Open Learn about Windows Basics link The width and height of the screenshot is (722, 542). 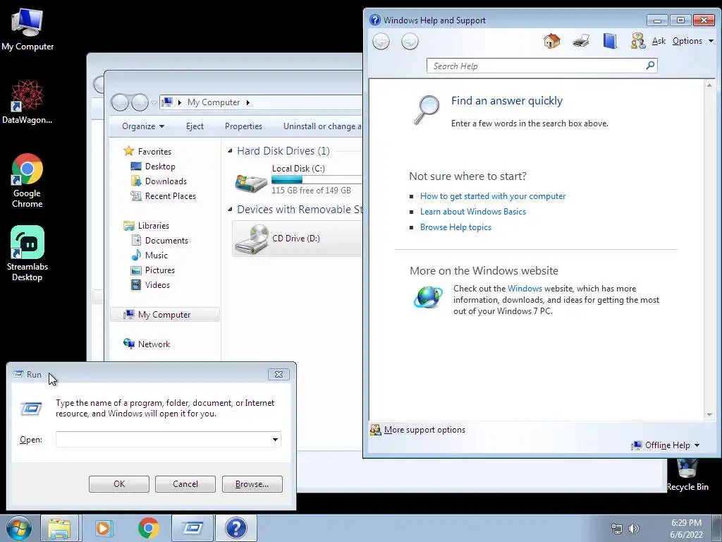pyautogui.click(x=473, y=212)
